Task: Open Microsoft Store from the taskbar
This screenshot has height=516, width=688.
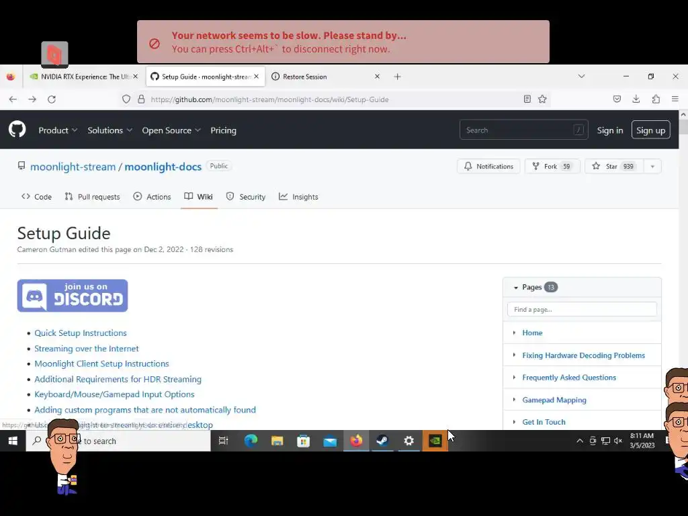Action: click(x=303, y=441)
